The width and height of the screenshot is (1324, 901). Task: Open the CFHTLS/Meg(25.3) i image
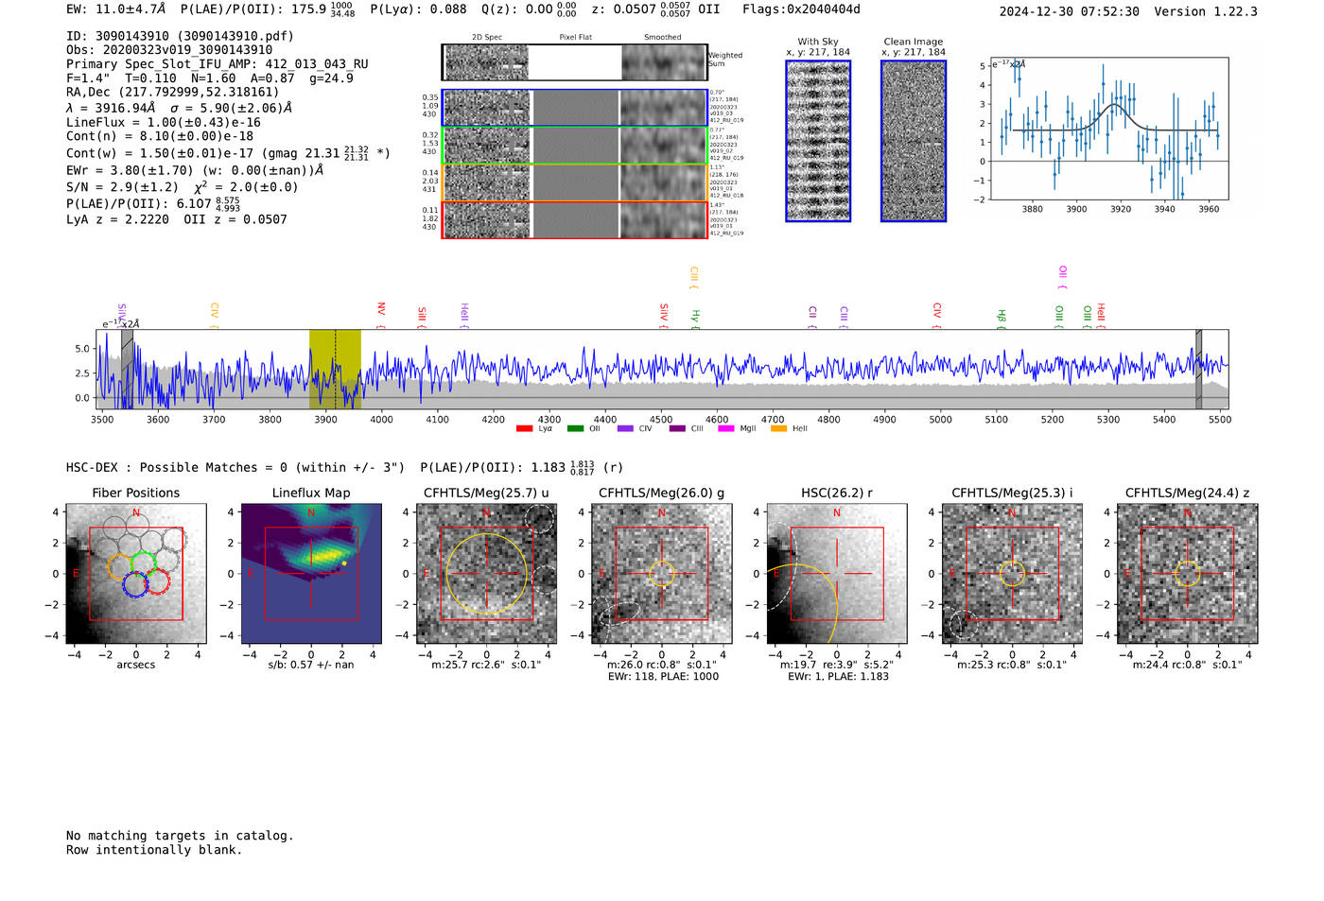pos(1012,574)
